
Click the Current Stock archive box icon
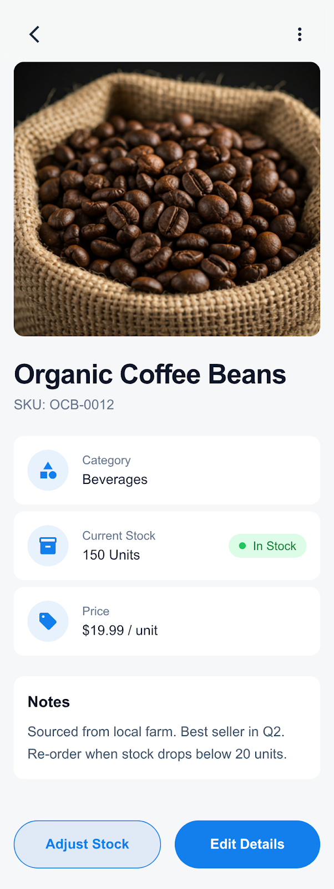click(x=48, y=546)
